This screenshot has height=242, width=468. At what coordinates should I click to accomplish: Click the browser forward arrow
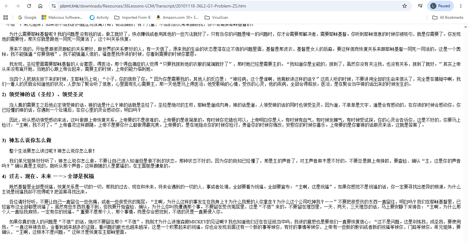click(x=18, y=6)
